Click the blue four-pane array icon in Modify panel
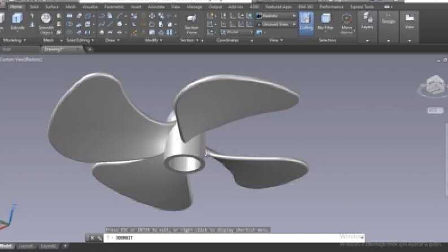 (169, 33)
